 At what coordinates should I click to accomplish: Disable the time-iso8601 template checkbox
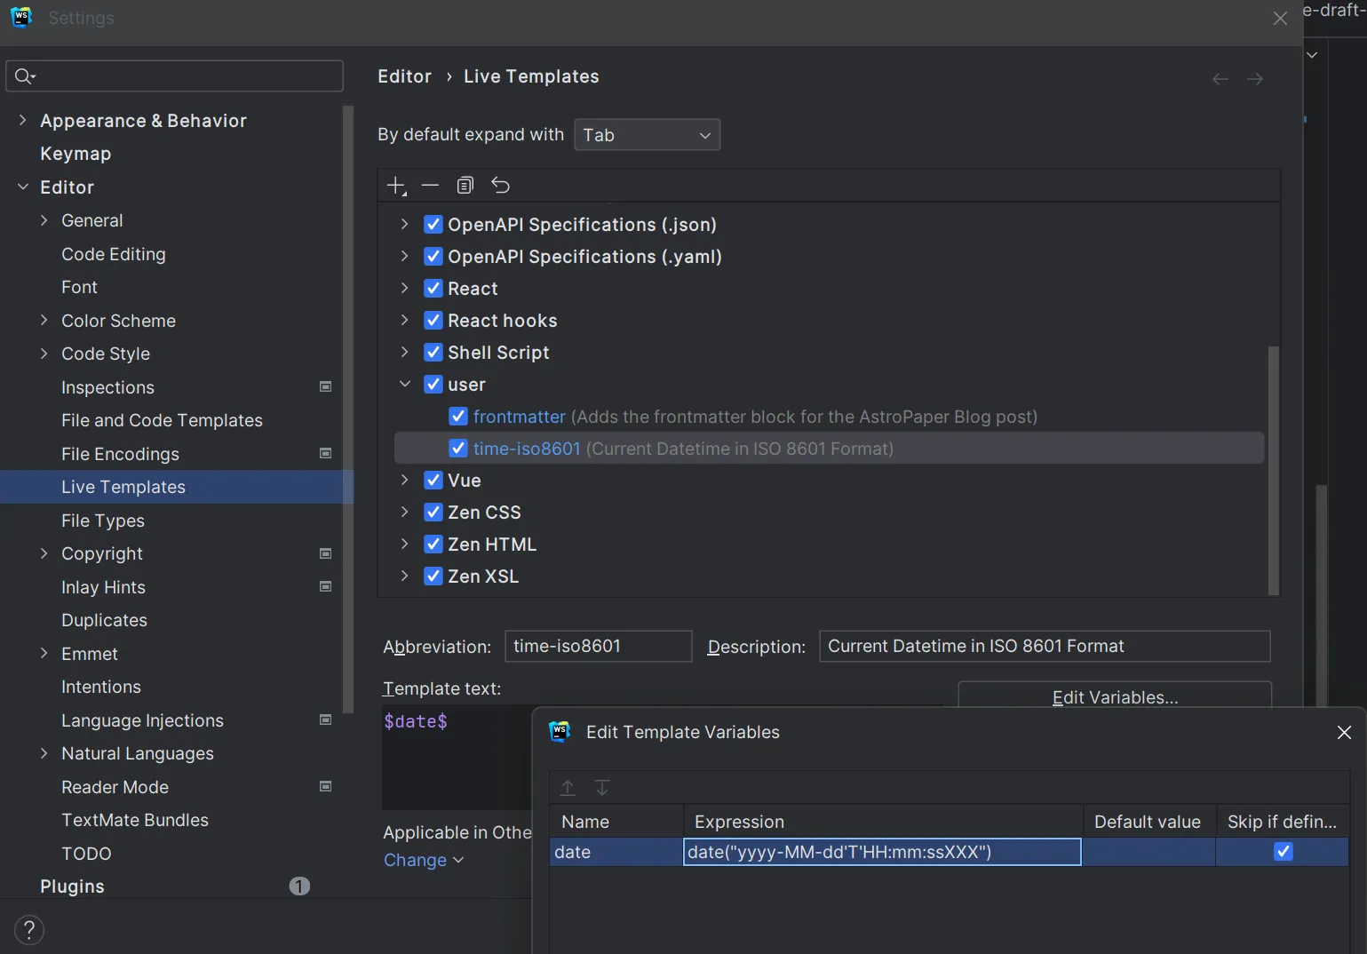pyautogui.click(x=458, y=449)
